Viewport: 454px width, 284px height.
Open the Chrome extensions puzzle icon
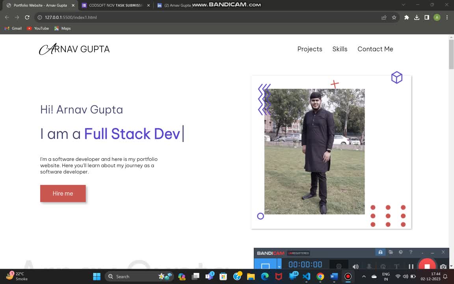tap(407, 17)
